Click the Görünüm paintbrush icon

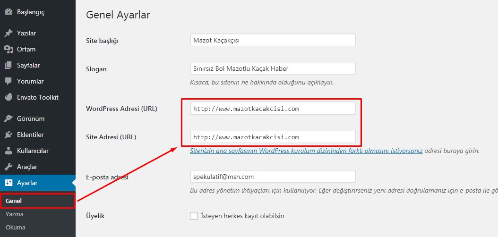tap(8, 118)
